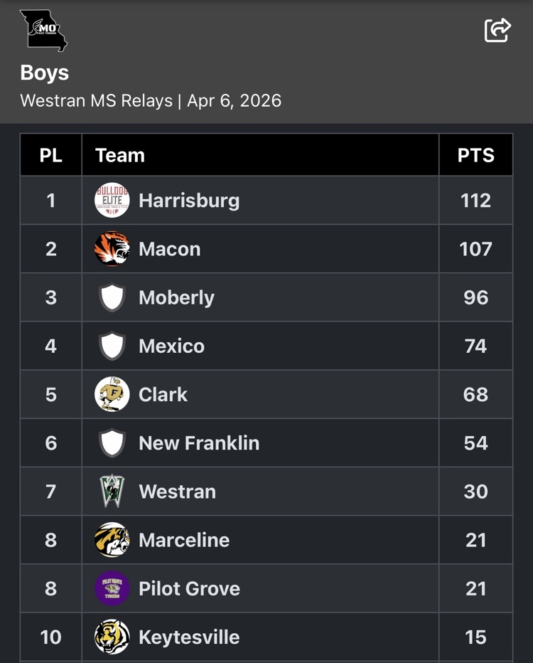Tap the Boys division heading
The height and width of the screenshot is (663, 533).
pos(45,73)
